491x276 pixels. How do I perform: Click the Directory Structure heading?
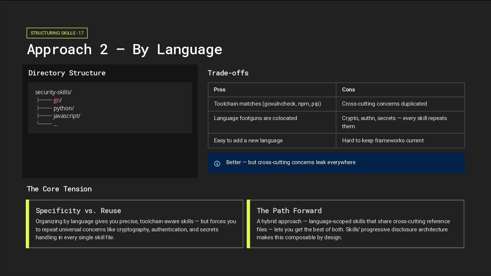point(67,73)
